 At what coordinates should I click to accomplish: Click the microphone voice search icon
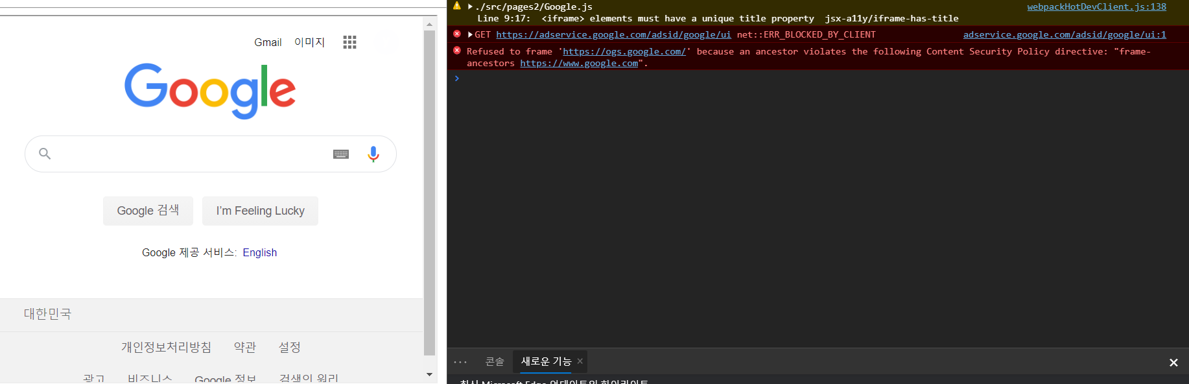[x=373, y=154]
